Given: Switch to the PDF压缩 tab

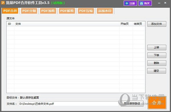Looking at the screenshot, I should point(86,11).
